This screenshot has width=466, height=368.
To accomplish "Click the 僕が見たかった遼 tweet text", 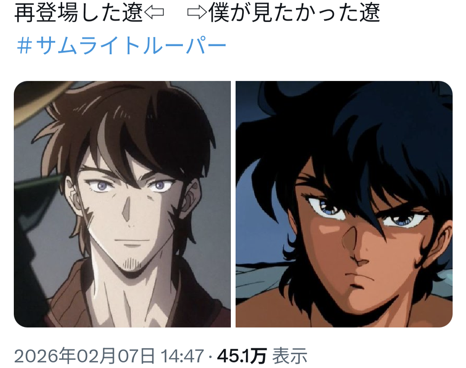I will (294, 12).
